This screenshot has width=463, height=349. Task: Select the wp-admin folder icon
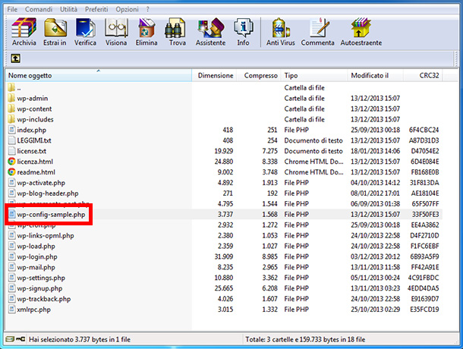(11, 98)
